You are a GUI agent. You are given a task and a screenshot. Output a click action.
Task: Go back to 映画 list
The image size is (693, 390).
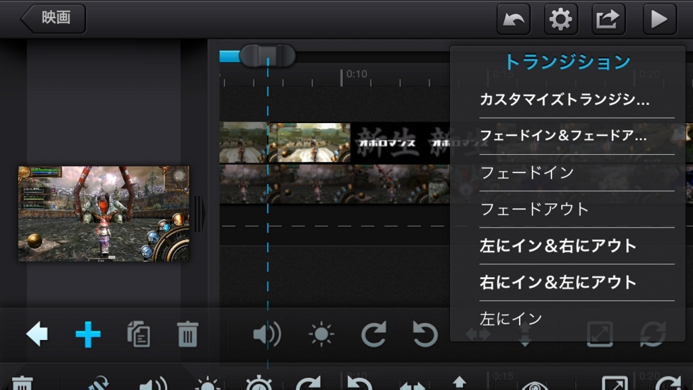pos(53,18)
